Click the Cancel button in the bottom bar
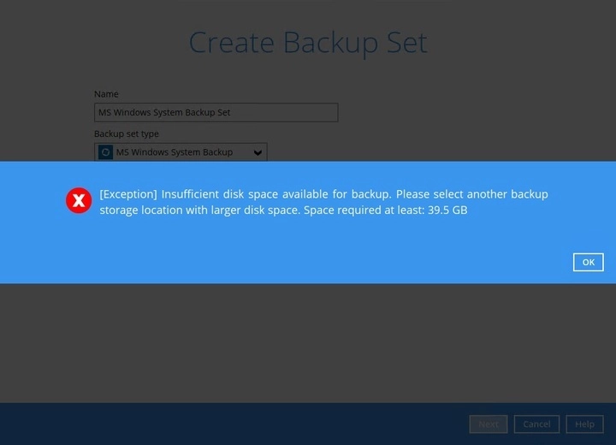 [x=536, y=424]
